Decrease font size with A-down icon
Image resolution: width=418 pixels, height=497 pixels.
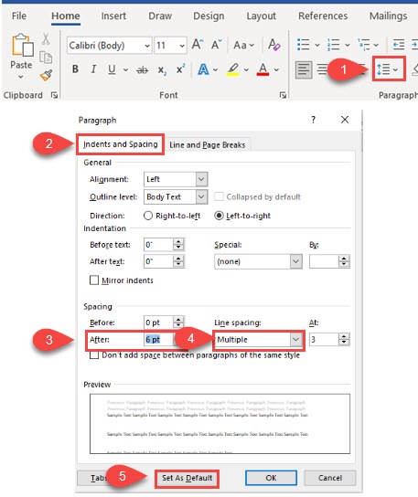point(217,45)
